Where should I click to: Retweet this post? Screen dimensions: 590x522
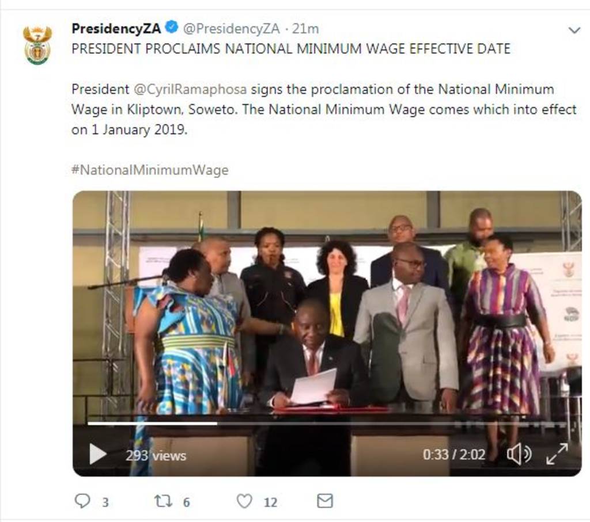(x=164, y=501)
